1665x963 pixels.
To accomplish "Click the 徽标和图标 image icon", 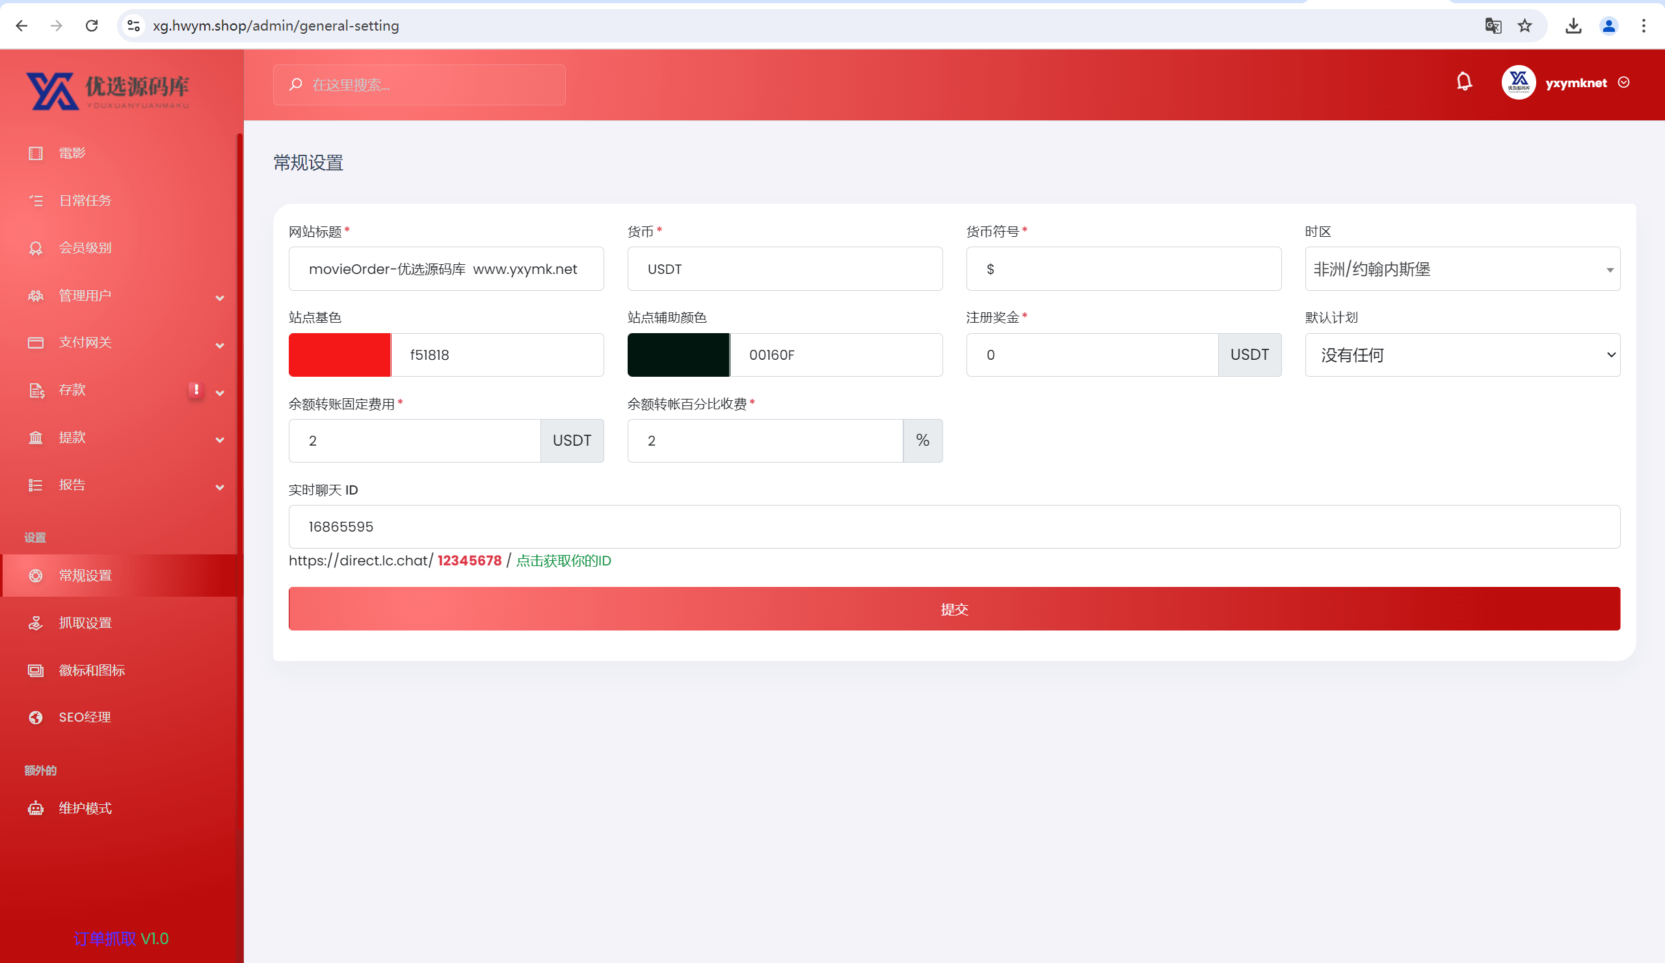I will coord(36,670).
